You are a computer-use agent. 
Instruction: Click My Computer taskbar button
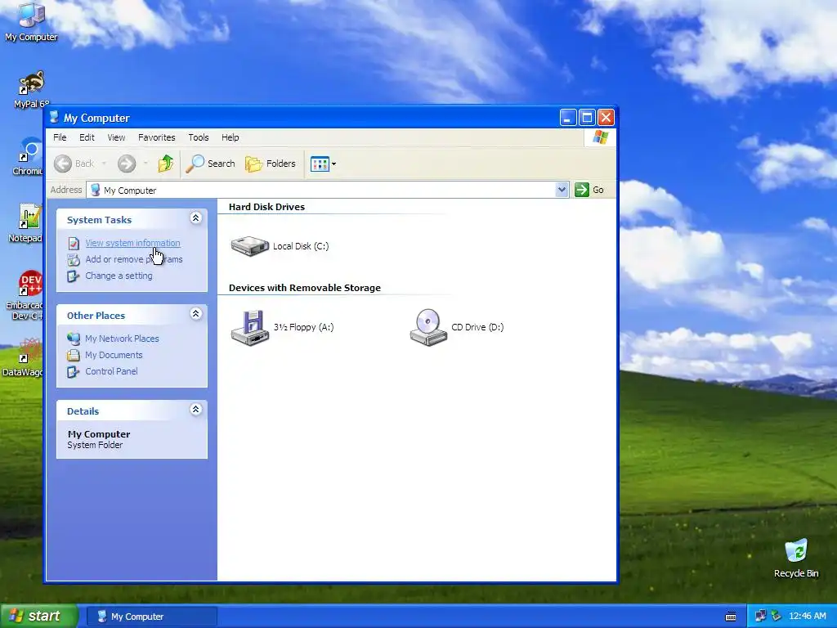151,617
